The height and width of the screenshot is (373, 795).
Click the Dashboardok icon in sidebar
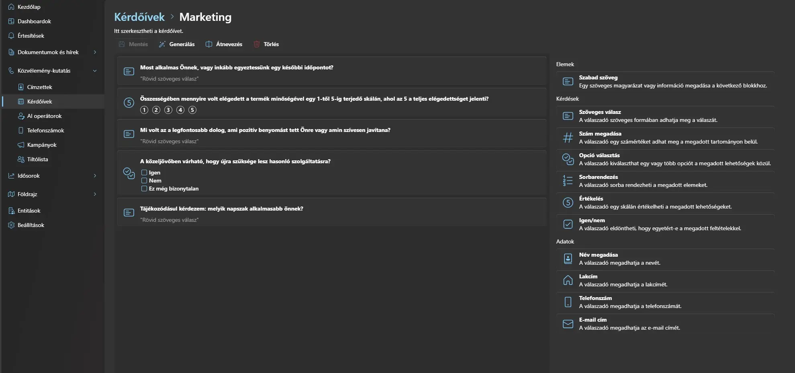coord(11,21)
